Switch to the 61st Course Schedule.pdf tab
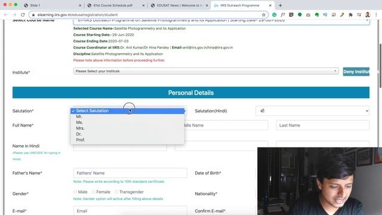 (115, 5)
